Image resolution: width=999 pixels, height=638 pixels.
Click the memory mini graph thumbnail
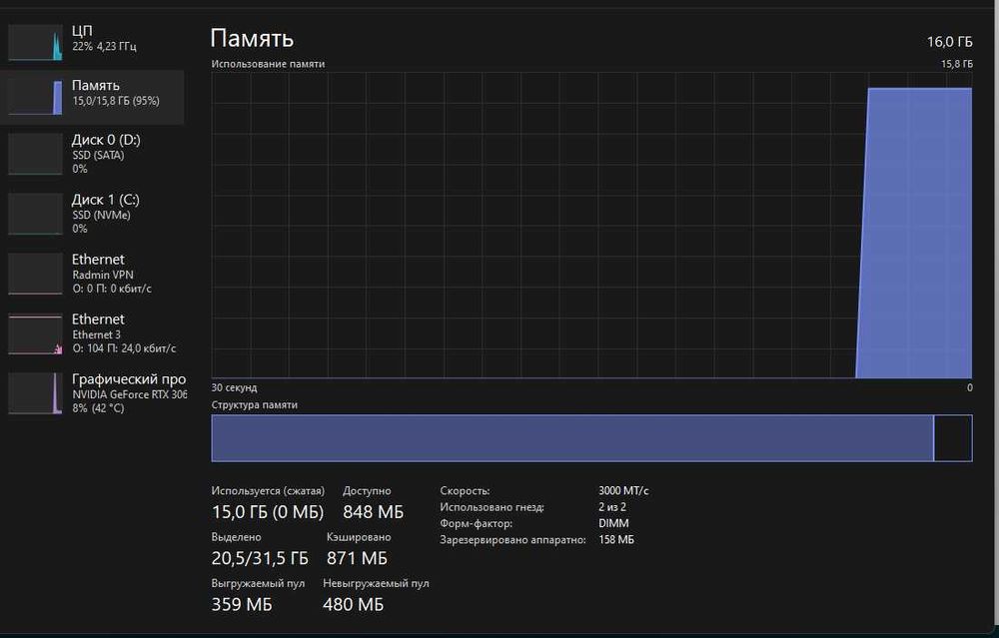(35, 98)
